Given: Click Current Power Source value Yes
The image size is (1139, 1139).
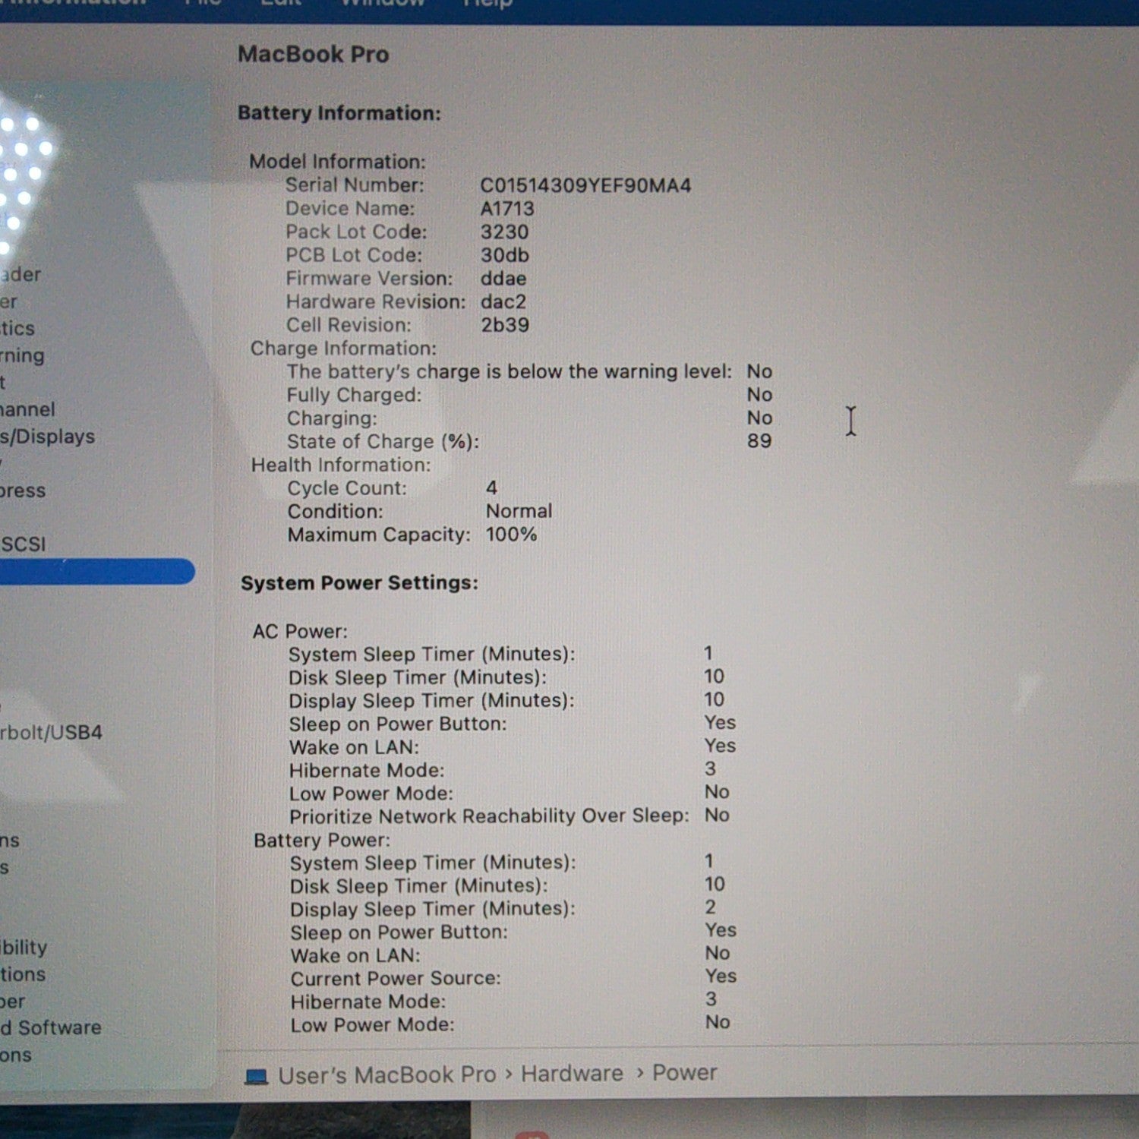Looking at the screenshot, I should click(721, 976).
